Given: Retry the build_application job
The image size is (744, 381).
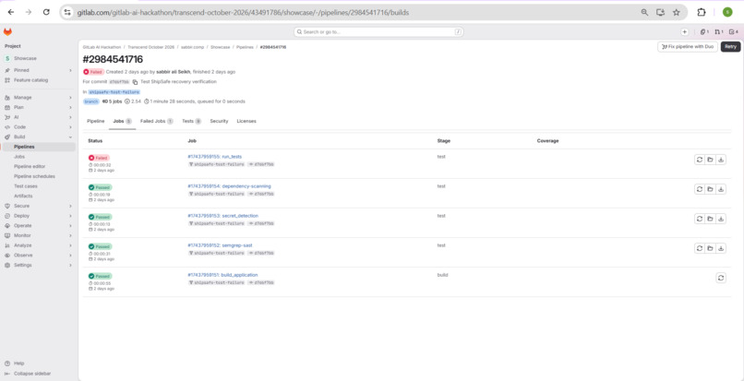Looking at the screenshot, I should point(721,278).
